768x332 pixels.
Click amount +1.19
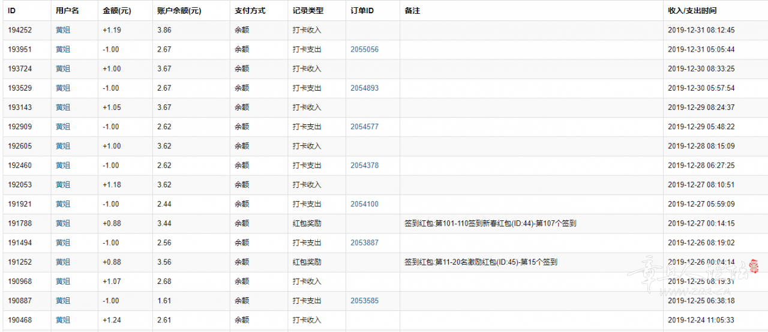pos(112,30)
